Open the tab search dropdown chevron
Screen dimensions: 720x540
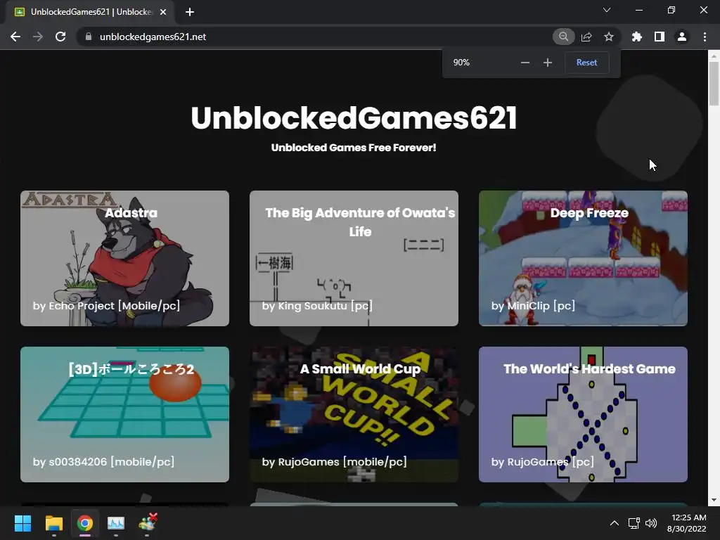(607, 10)
